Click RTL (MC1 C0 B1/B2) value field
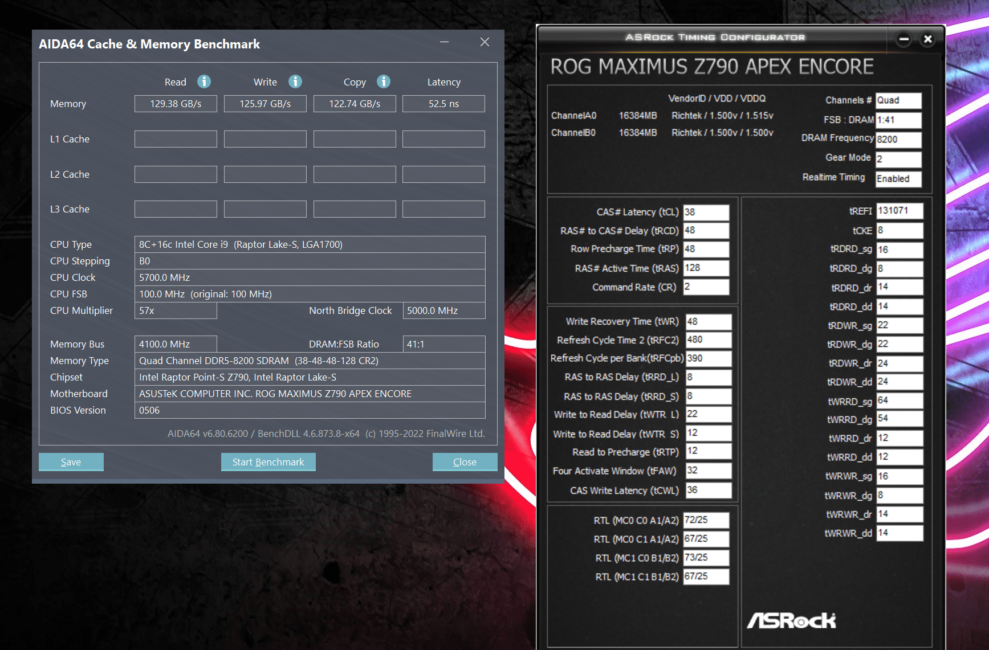 [x=706, y=558]
